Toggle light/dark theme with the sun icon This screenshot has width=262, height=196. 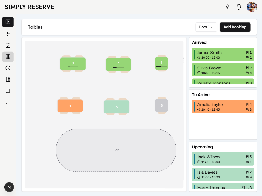click(227, 7)
